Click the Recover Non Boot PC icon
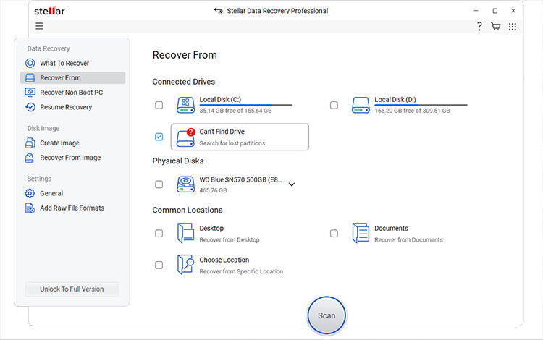 (30, 93)
